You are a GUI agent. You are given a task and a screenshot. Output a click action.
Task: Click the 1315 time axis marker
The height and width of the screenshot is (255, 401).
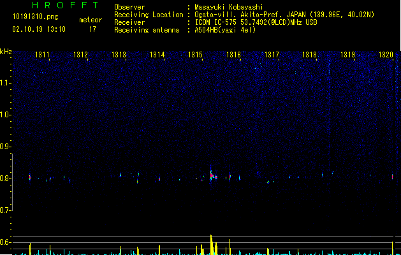pos(195,55)
